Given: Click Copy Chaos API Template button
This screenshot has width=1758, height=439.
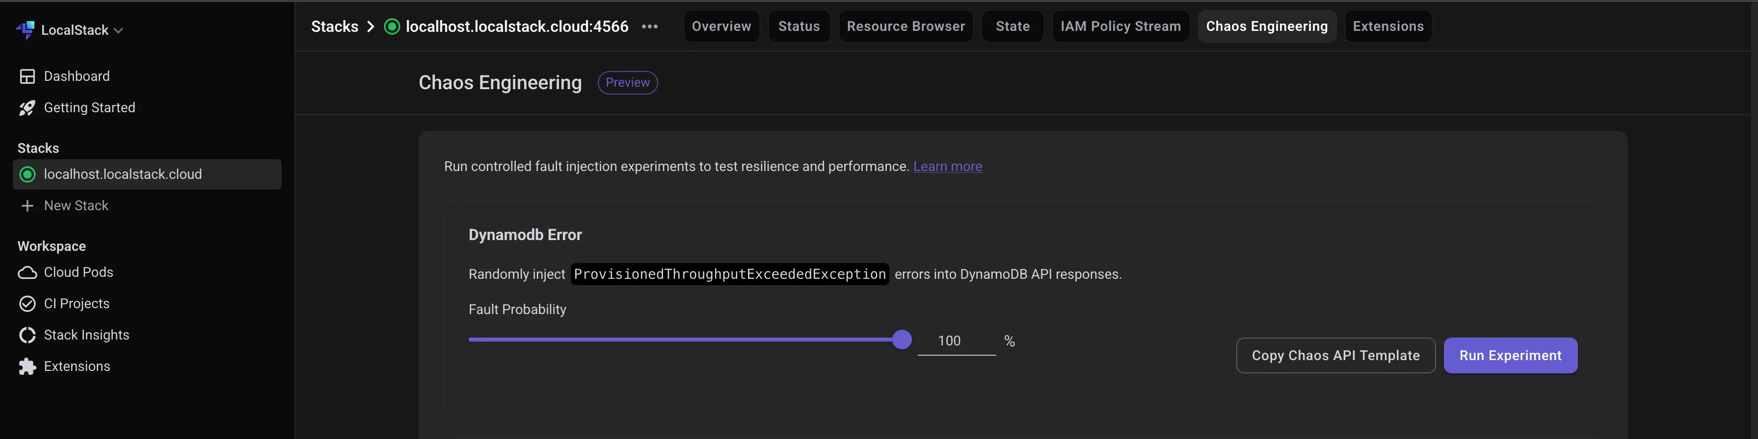Looking at the screenshot, I should click(x=1335, y=356).
